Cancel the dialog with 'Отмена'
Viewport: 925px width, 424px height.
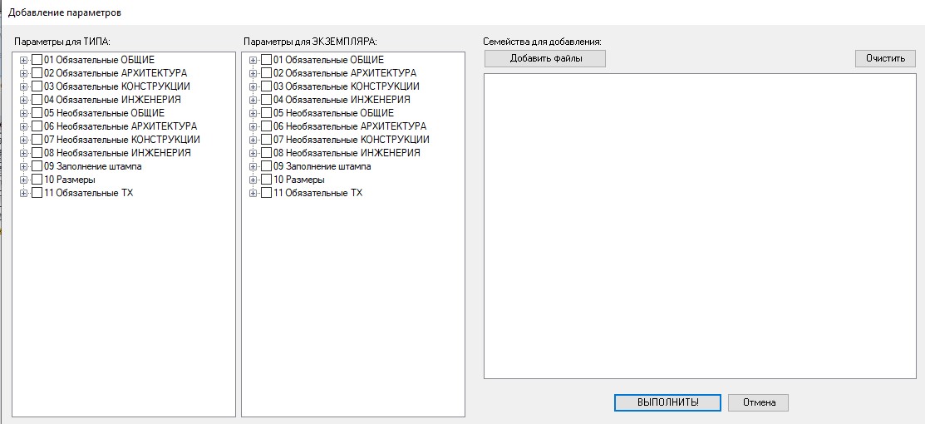758,402
